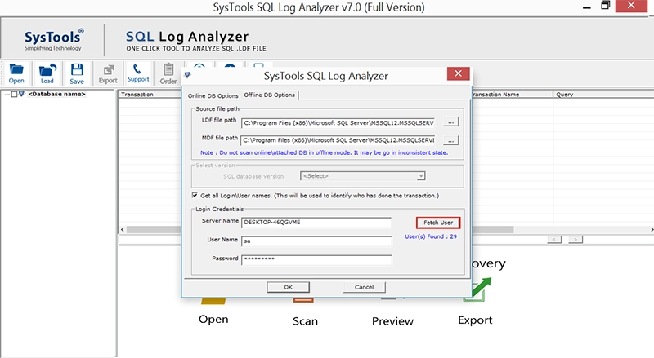Open the Support phone icon
654x358 pixels.
(138, 73)
